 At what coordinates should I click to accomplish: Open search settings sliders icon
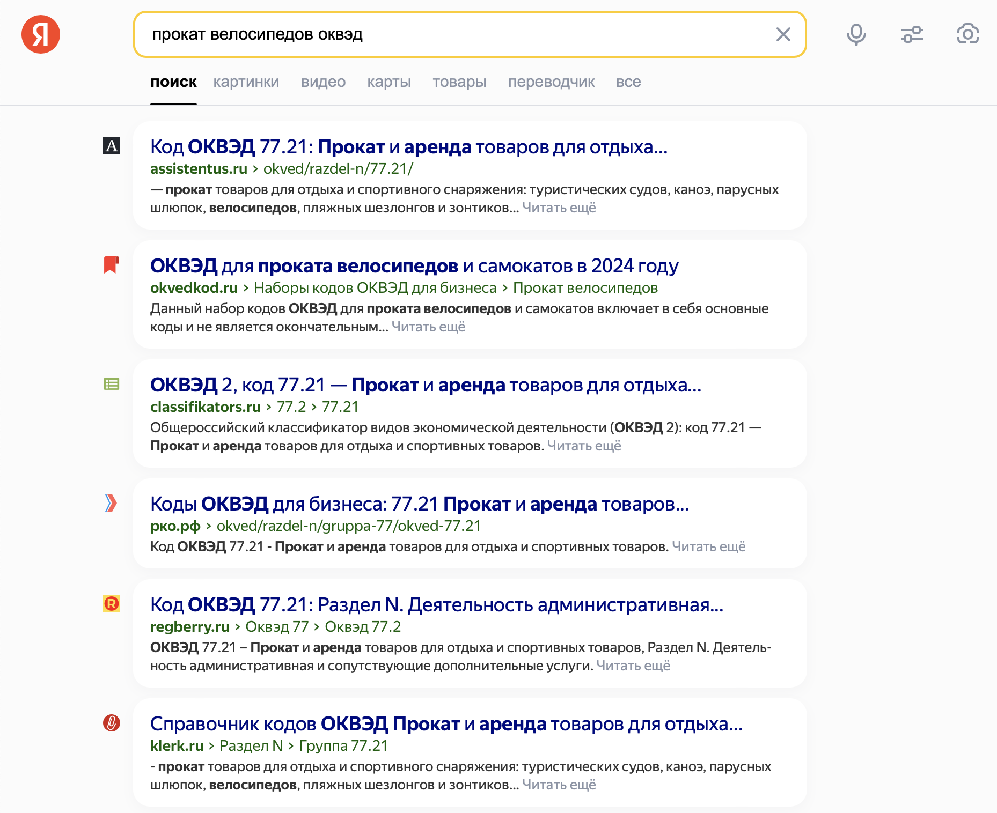(x=912, y=34)
